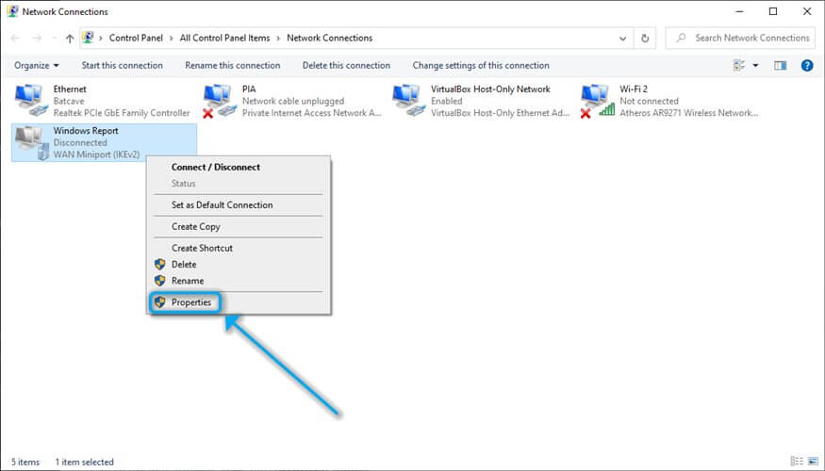Screen dimensions: 825x471
Task: Click the address bar location icon
Action: (88, 38)
